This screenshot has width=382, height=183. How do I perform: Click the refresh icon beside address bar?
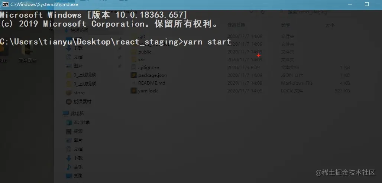pos(263,12)
